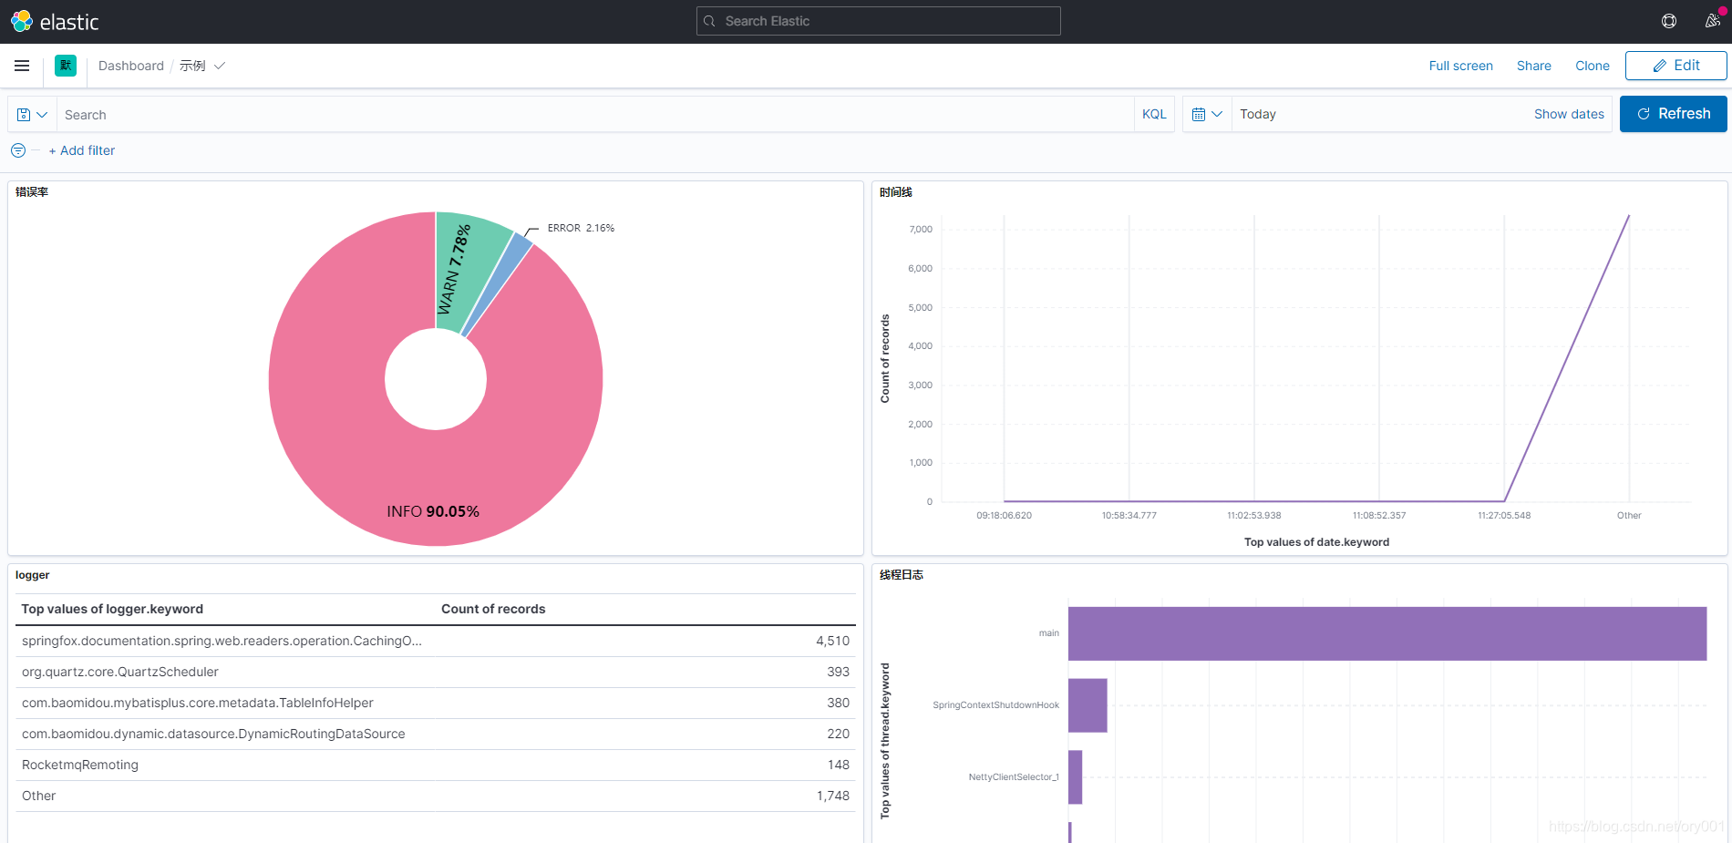This screenshot has height=843, width=1732.
Task: Click Full screen
Action: click(1460, 66)
